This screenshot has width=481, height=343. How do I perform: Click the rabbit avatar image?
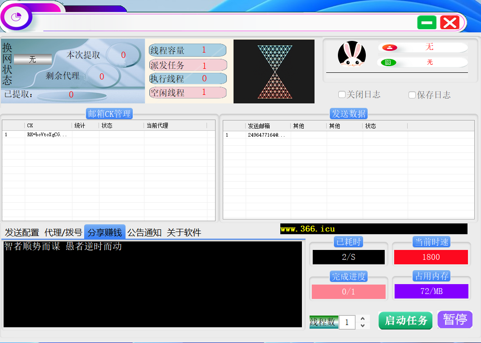tap(352, 54)
